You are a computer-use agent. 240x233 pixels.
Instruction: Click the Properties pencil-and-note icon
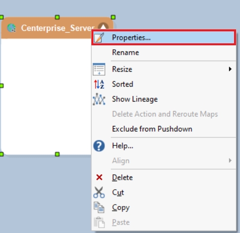[x=99, y=37]
